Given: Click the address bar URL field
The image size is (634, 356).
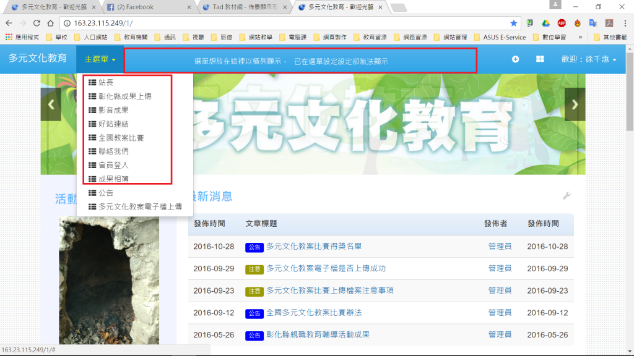Looking at the screenshot, I should (x=279, y=23).
